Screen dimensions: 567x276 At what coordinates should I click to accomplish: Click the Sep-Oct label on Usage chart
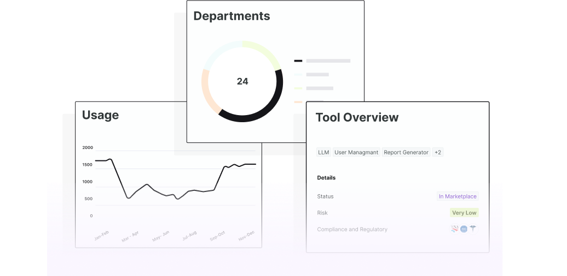pyautogui.click(x=217, y=236)
